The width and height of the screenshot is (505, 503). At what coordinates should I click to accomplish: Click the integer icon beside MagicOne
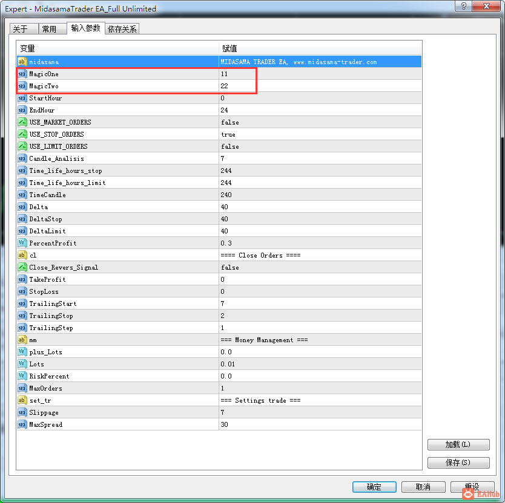22,74
